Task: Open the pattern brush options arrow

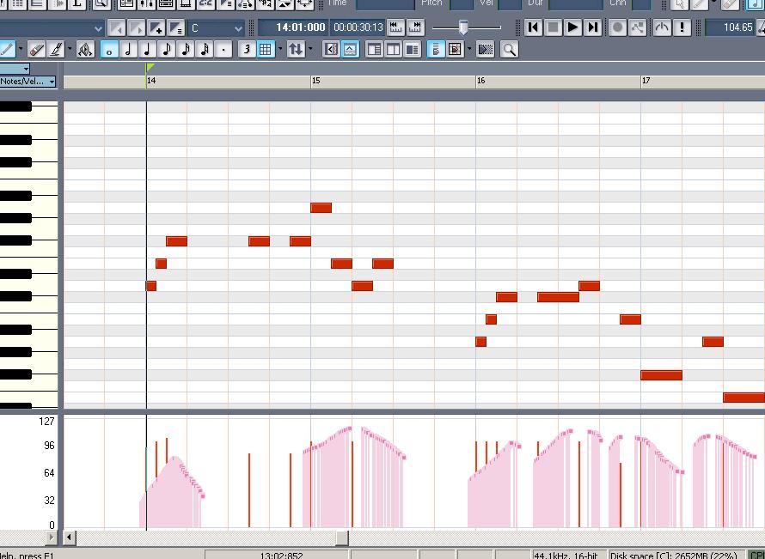Action: click(70, 49)
